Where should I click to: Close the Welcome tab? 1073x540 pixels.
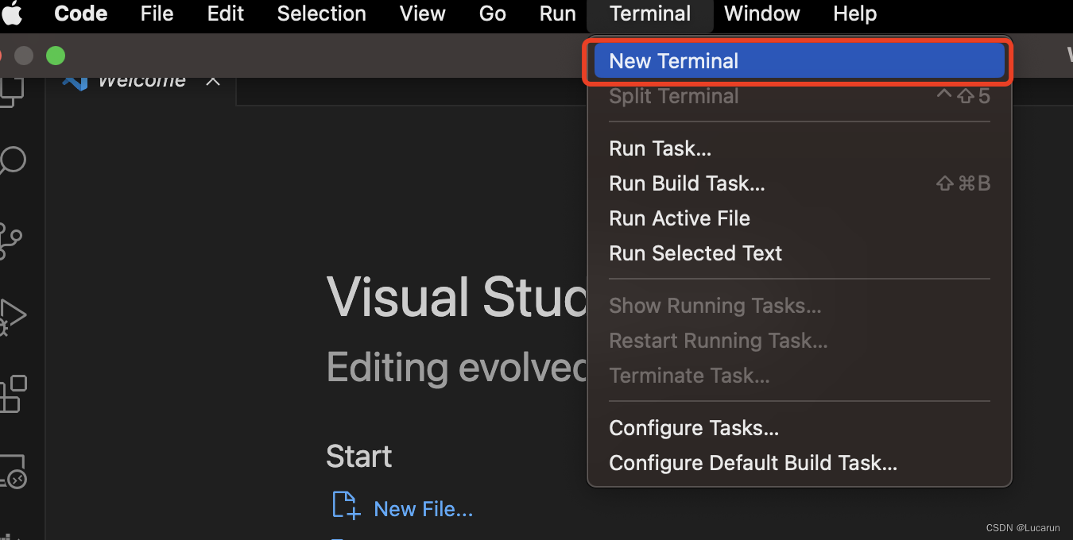tap(213, 79)
